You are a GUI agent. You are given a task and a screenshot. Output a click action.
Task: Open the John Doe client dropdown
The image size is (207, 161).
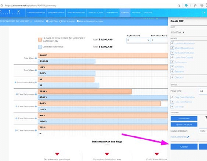click(178, 32)
